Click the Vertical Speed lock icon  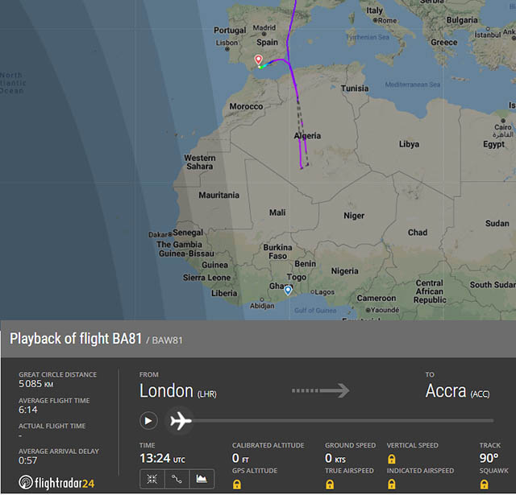pos(392,458)
